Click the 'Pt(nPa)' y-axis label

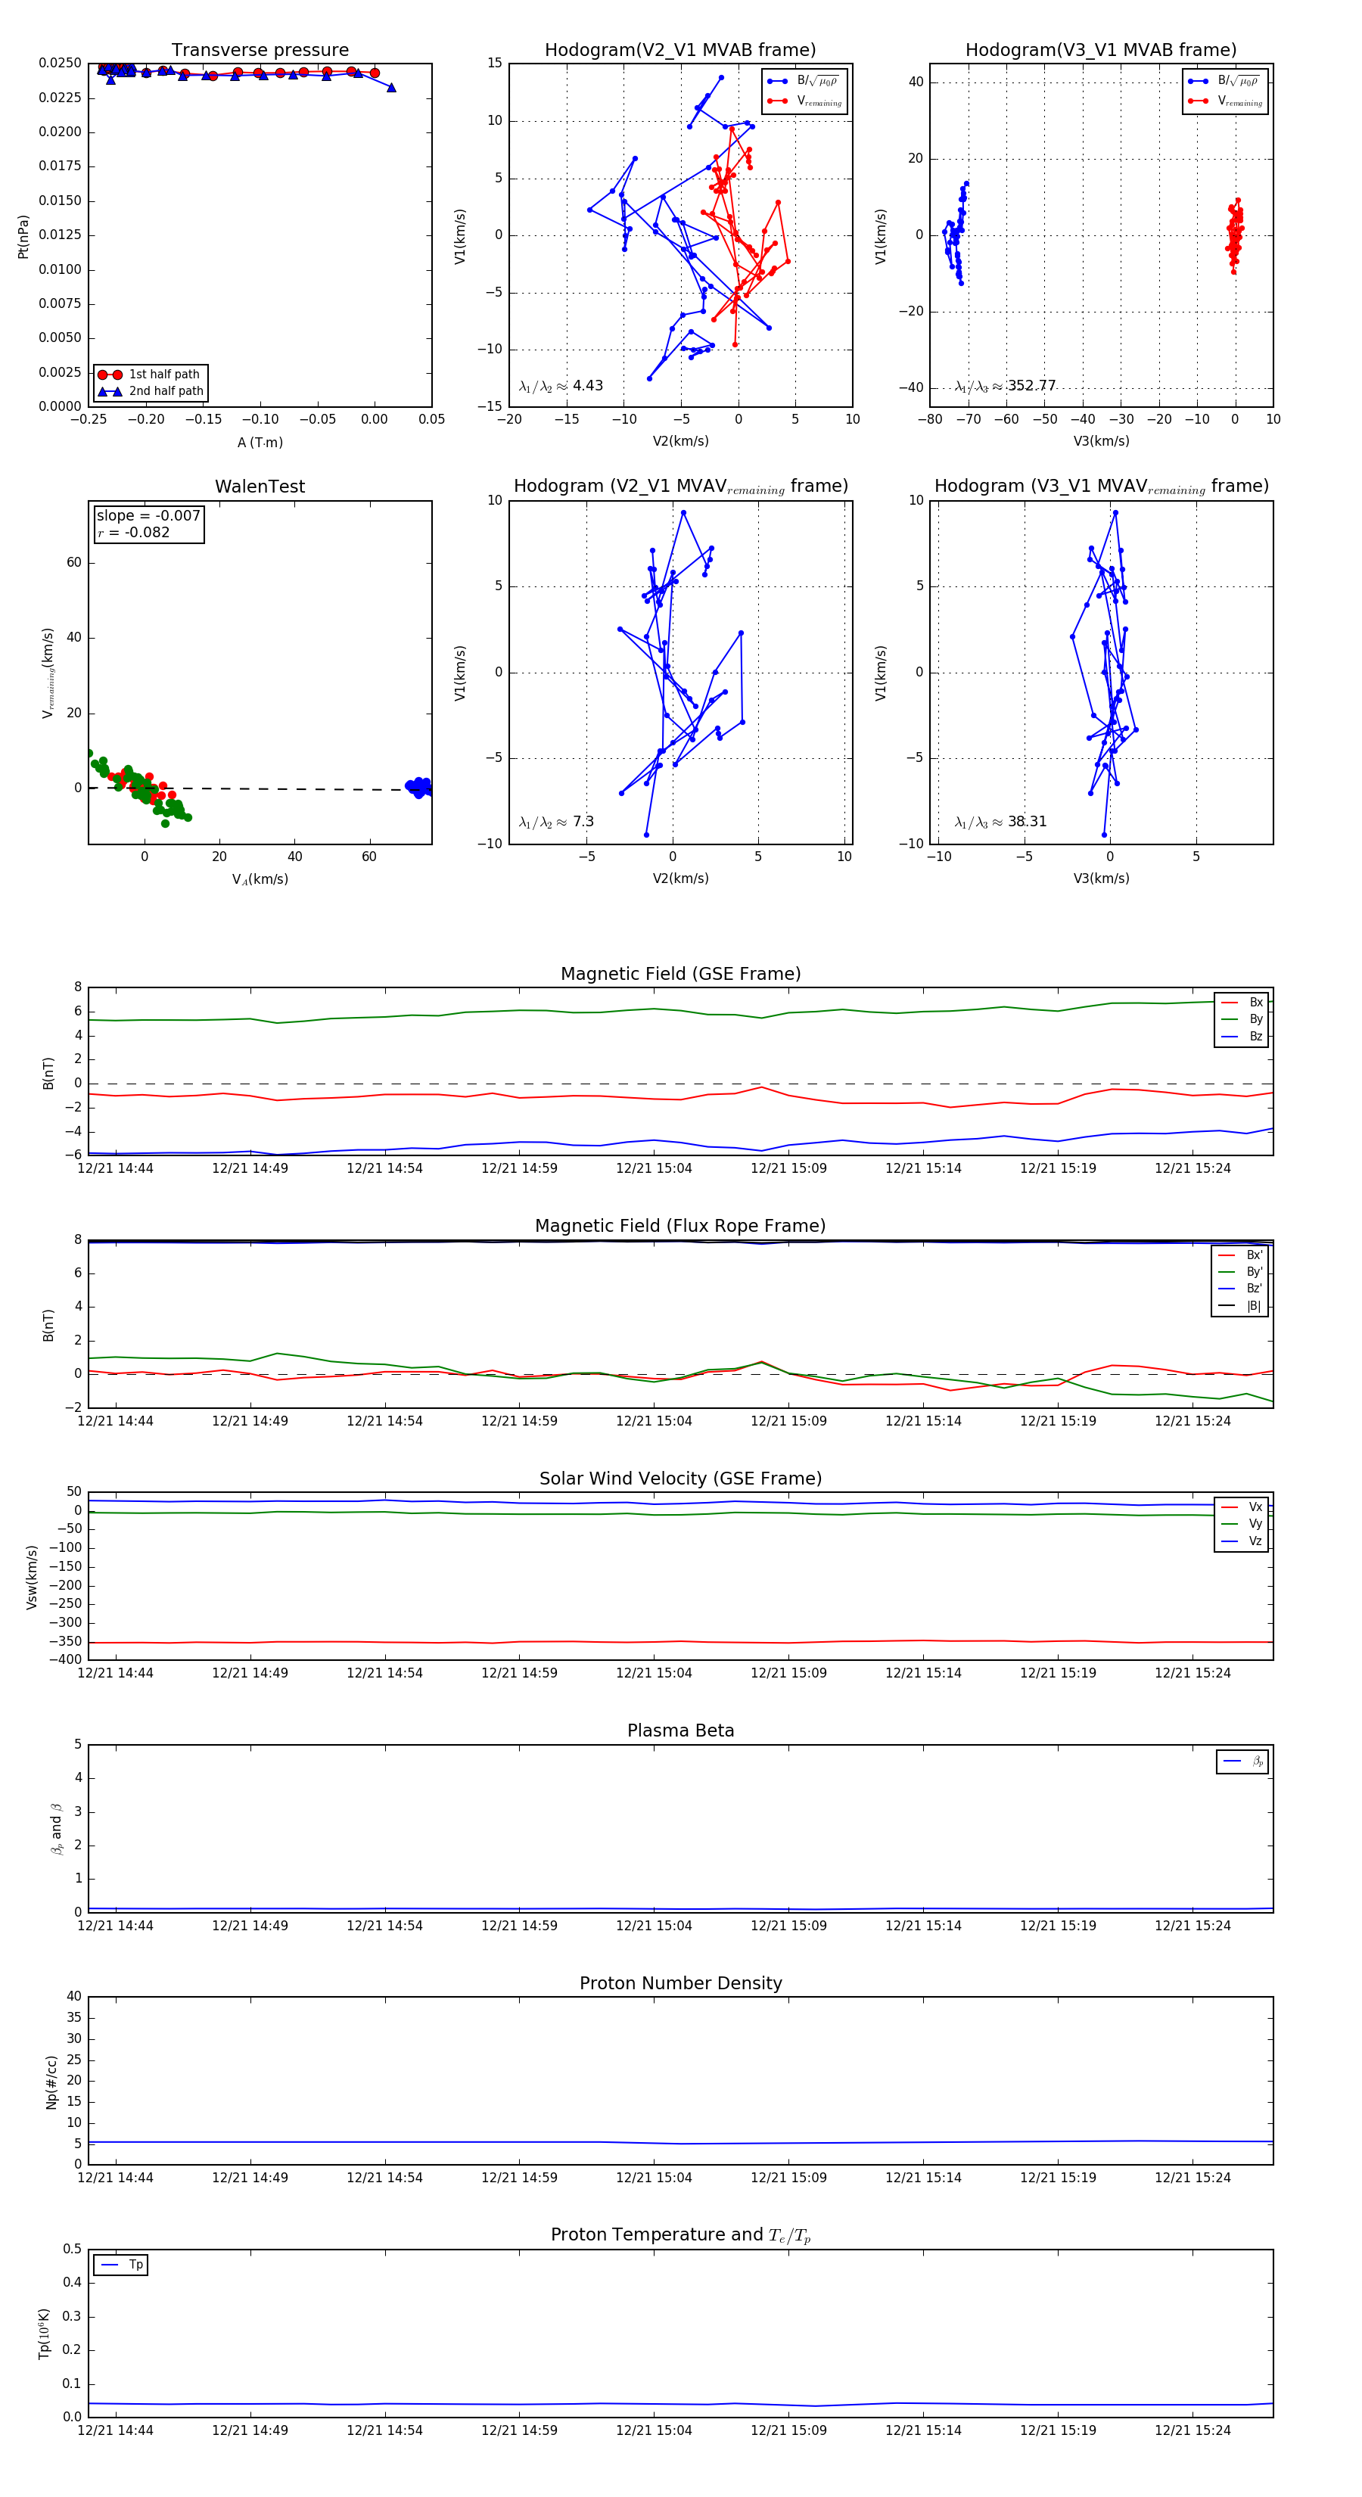(x=23, y=235)
